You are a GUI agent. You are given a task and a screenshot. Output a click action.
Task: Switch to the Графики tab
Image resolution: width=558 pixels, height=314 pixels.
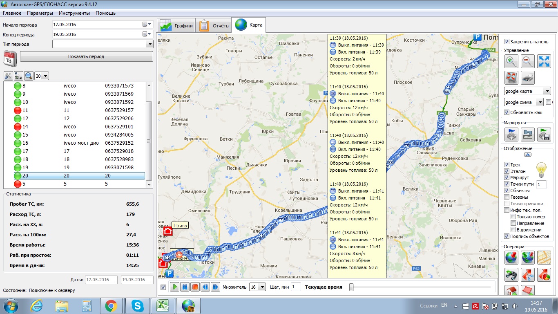pos(177,26)
